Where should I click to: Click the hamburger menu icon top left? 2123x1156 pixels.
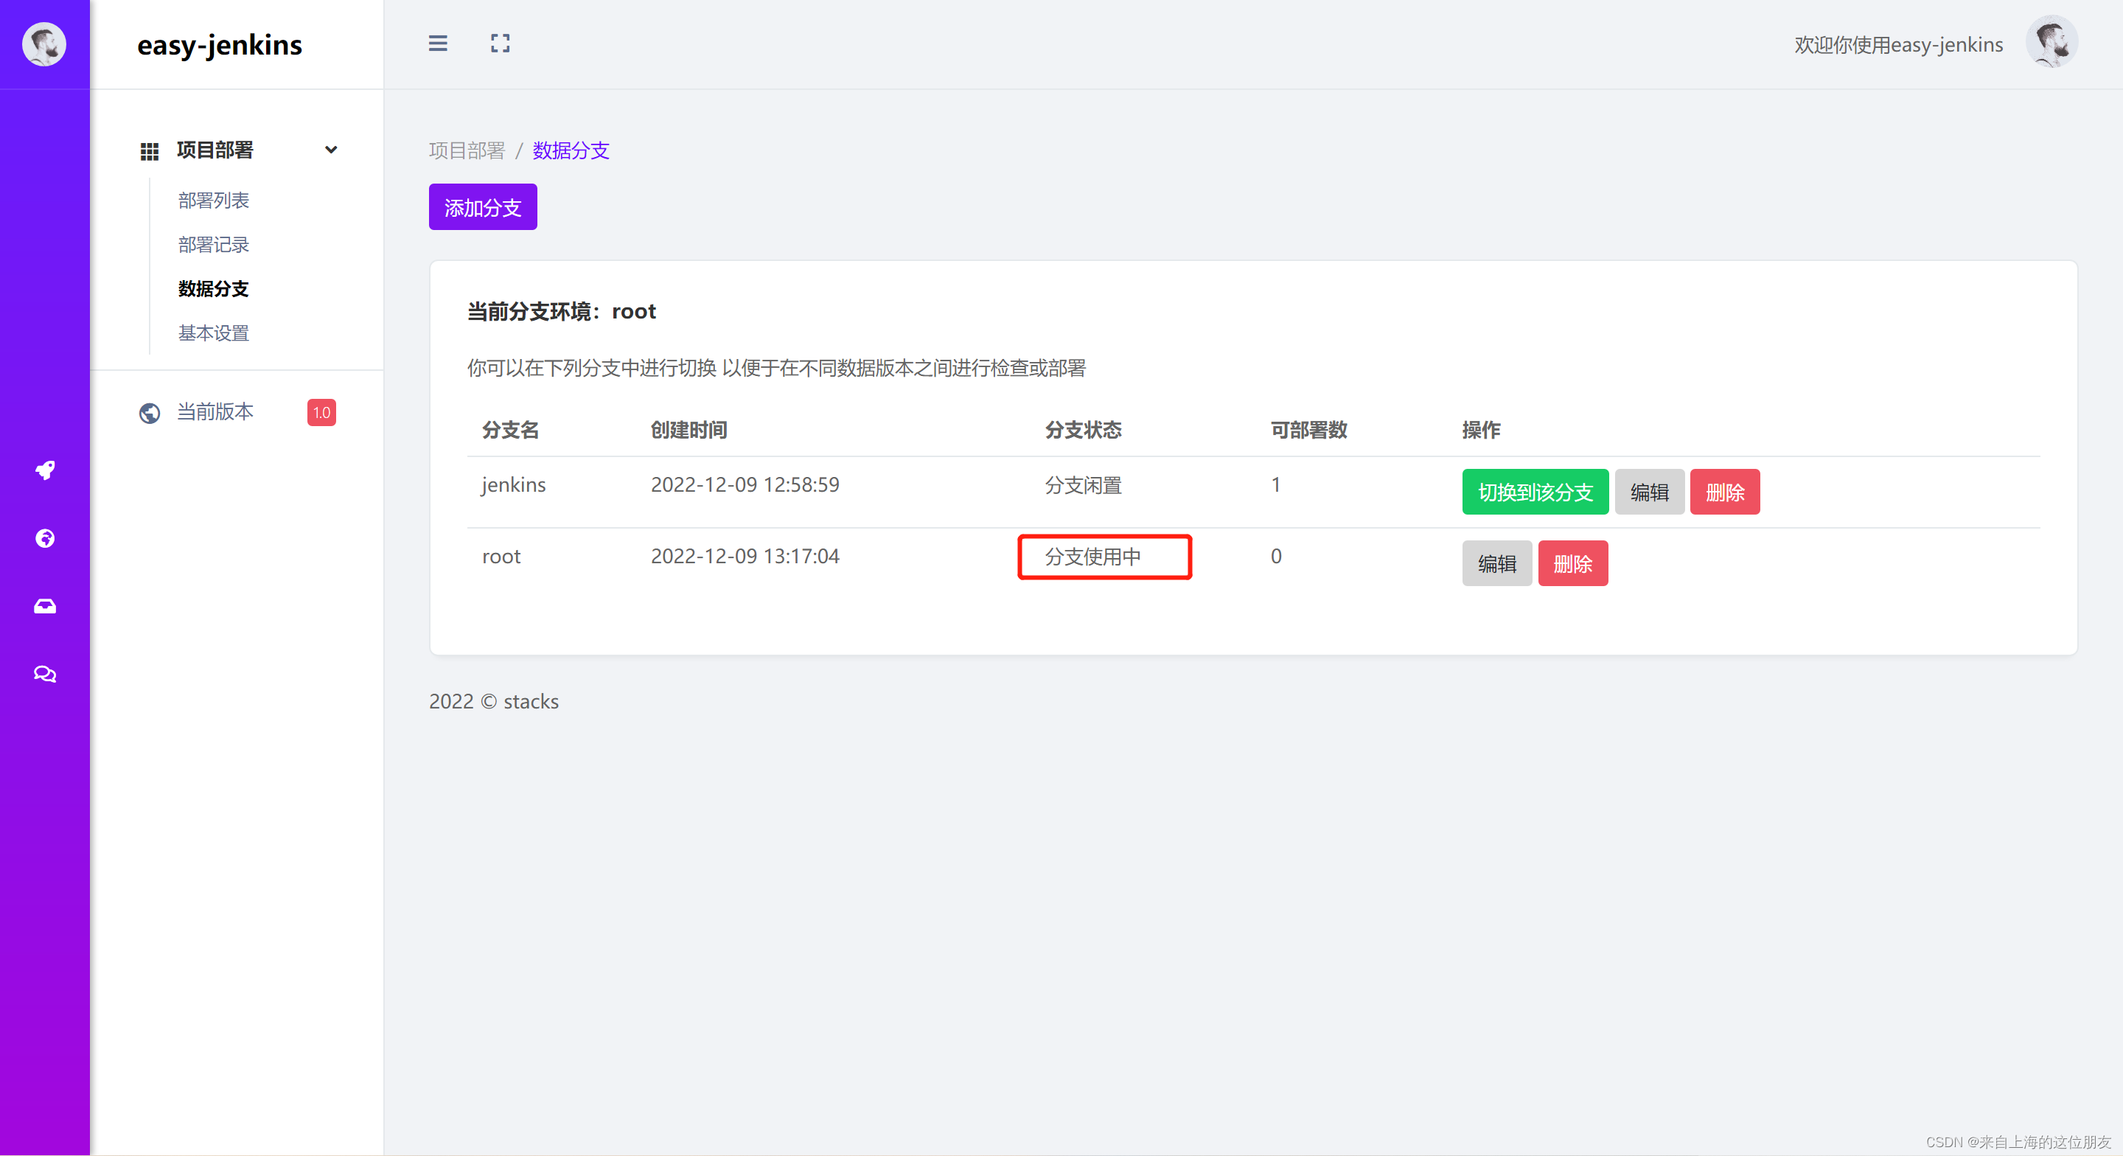tap(437, 43)
